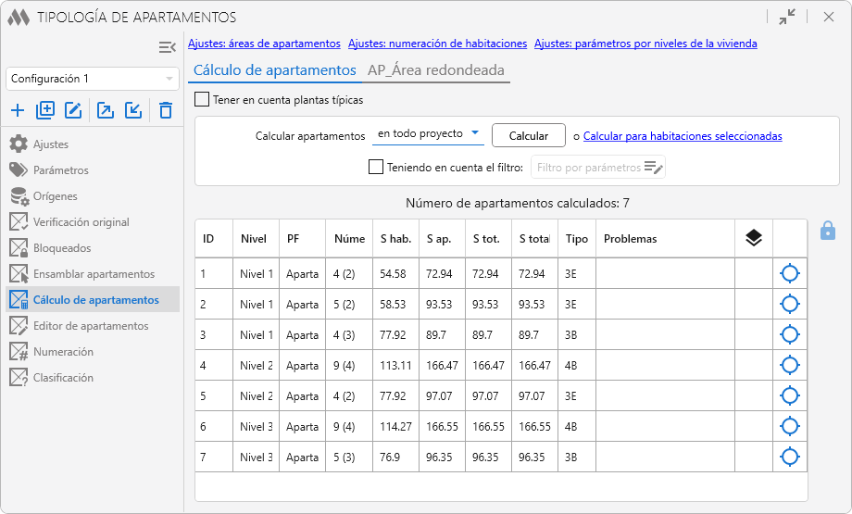Open Editor de apartamentos in sidebar
This screenshot has height=514, width=852.
90,326
